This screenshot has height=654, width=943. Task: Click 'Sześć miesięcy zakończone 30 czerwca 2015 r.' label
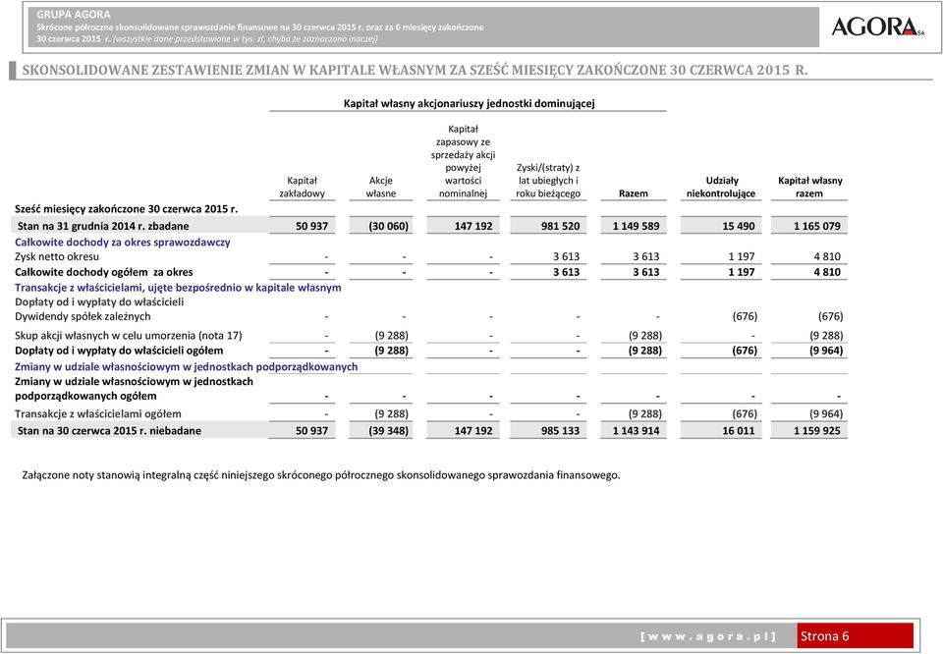[127, 209]
